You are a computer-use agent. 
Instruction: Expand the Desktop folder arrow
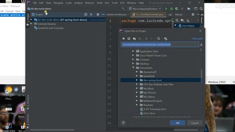133,63
